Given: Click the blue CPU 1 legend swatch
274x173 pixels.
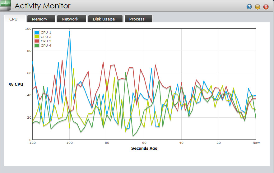Looking at the screenshot, I should coord(37,32).
